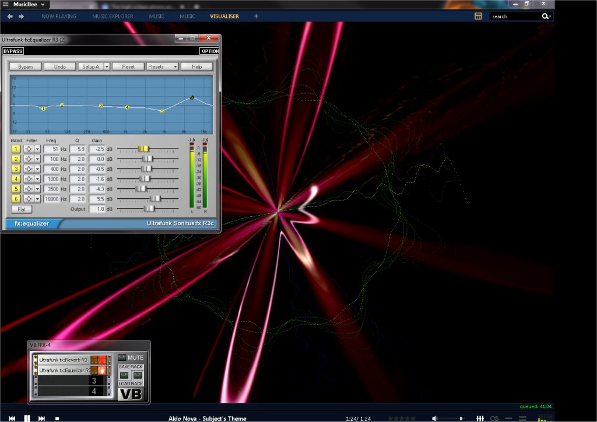Open Help in the equalizer

coord(197,66)
